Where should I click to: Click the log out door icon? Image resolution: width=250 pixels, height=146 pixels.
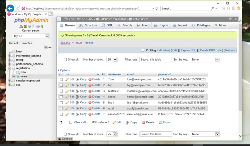click(x=25, y=26)
